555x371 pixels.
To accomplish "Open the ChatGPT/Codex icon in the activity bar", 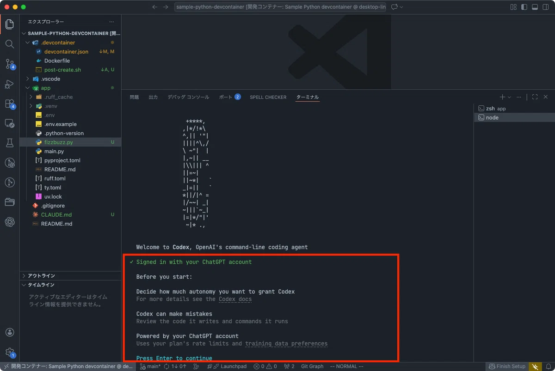I will pyautogui.click(x=9, y=222).
